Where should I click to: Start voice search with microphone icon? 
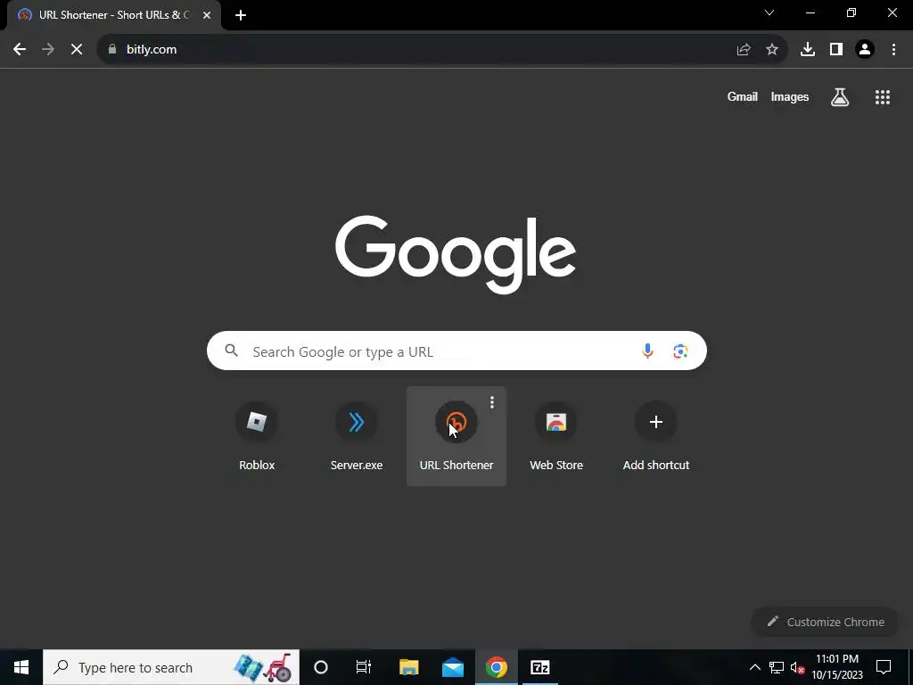[x=647, y=351]
